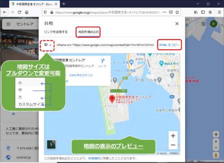
Task: Toggle the satellite view thumbnail on map
Action: pos(51,145)
